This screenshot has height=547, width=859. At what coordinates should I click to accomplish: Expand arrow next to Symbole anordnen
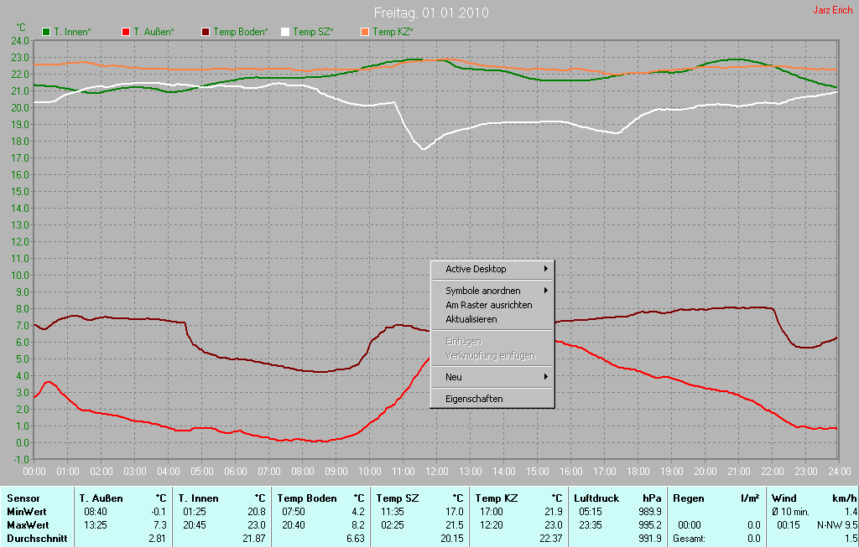coord(546,291)
